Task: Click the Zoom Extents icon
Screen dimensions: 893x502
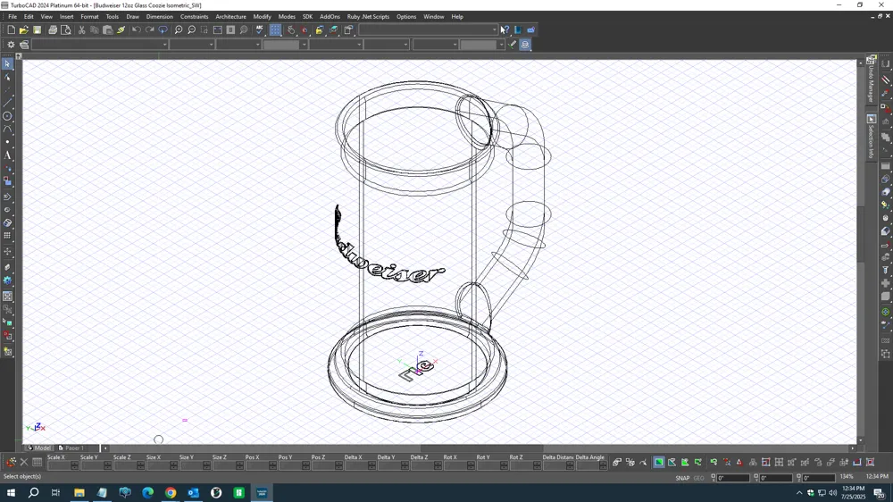Action: coord(218,29)
